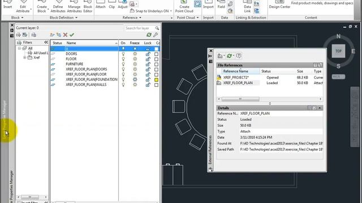Open the Block Editor tool
The width and height of the screenshot is (362, 203).
88,7
